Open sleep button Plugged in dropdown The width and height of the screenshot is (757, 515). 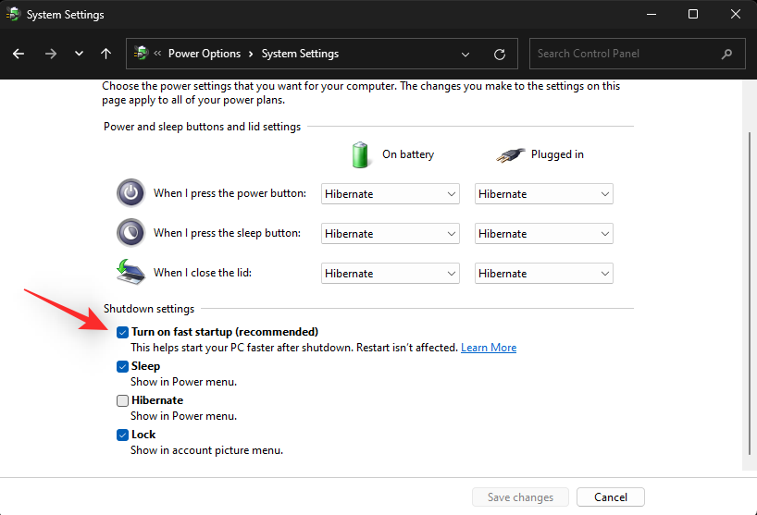pos(543,234)
